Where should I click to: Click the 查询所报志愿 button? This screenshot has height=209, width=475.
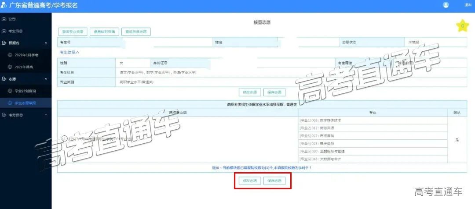tap(136, 32)
